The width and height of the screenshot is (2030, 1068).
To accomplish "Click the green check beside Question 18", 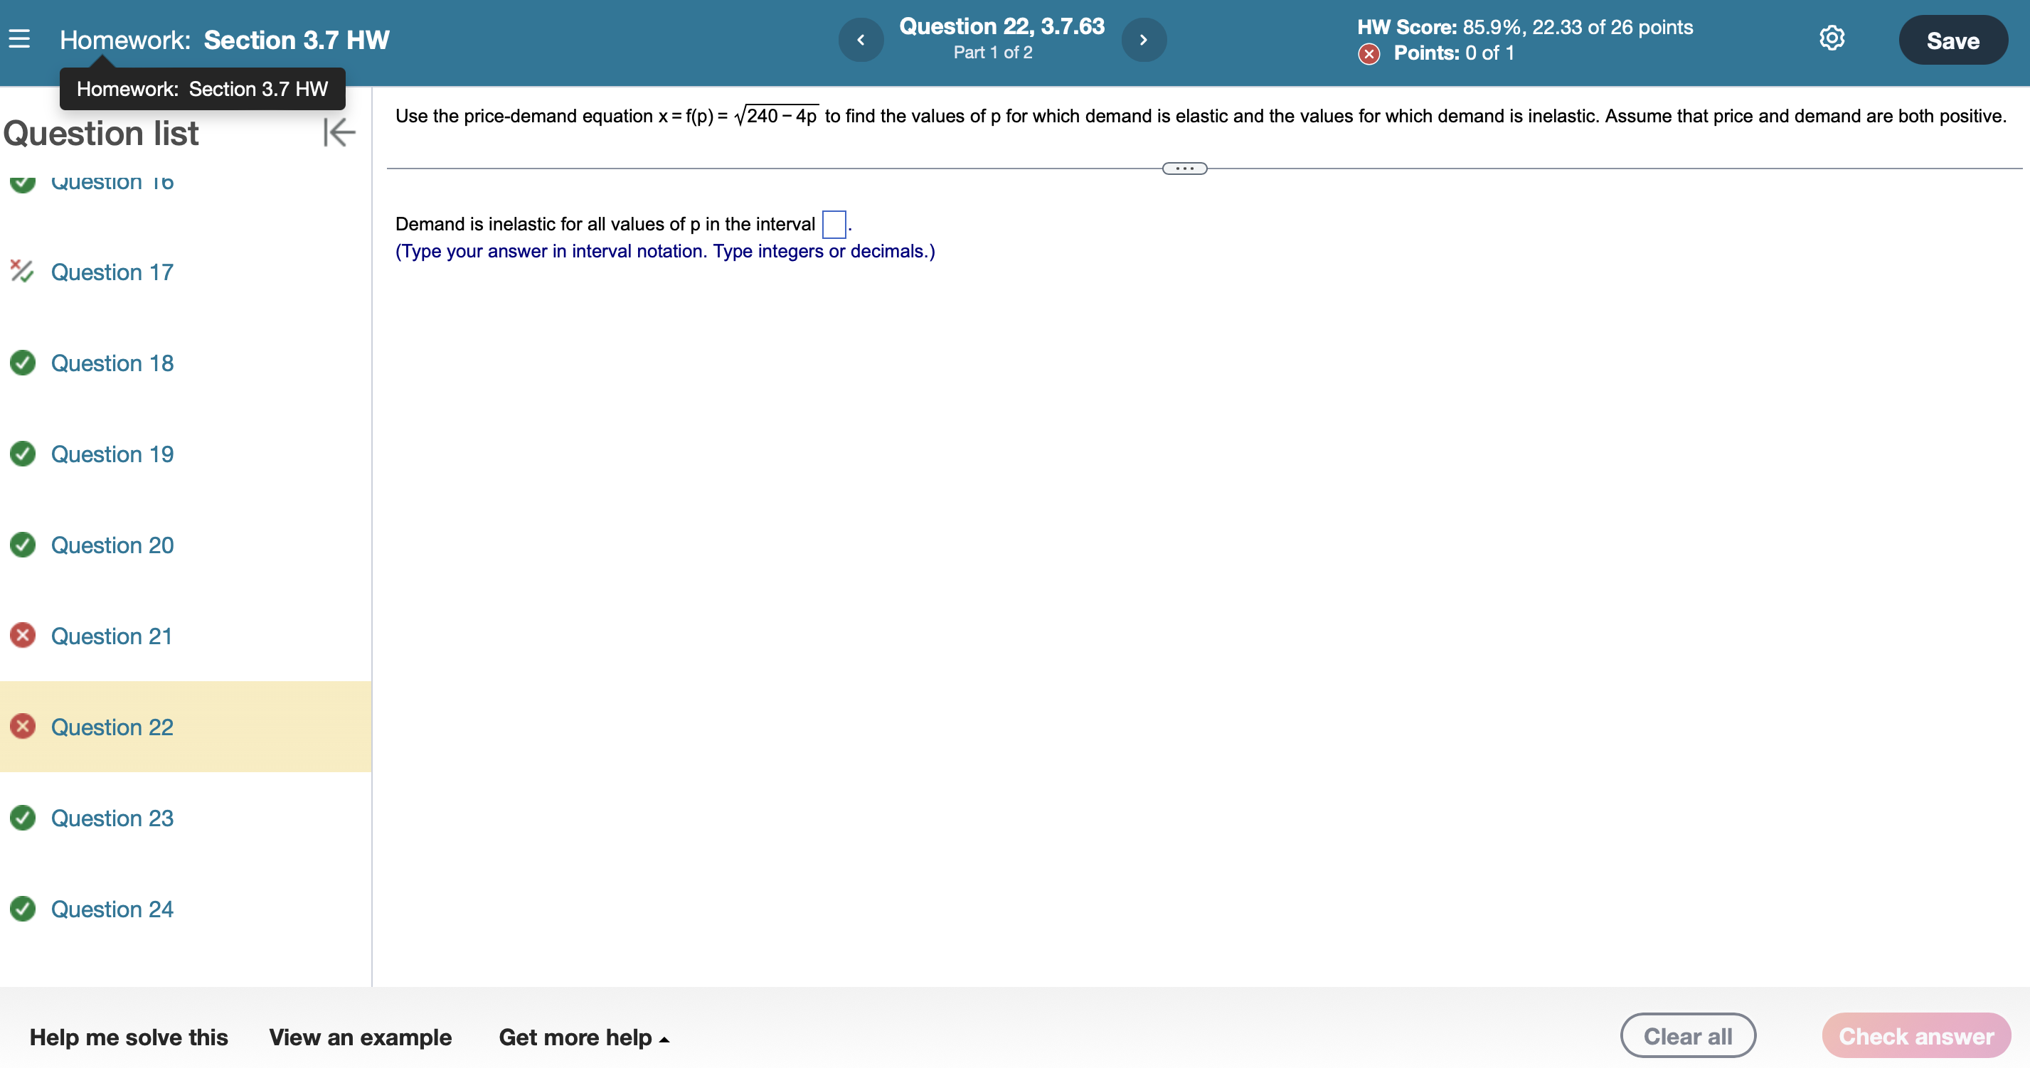I will coord(23,363).
